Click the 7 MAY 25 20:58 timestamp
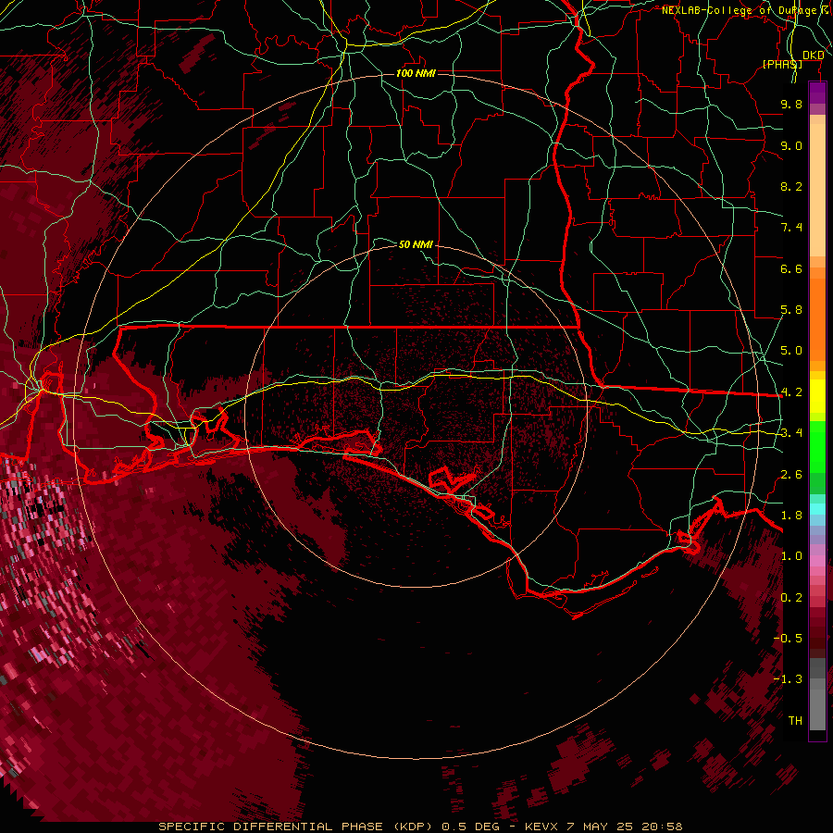 [626, 827]
